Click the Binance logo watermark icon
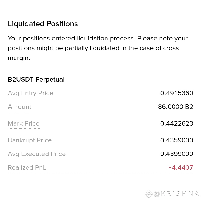 click(149, 194)
